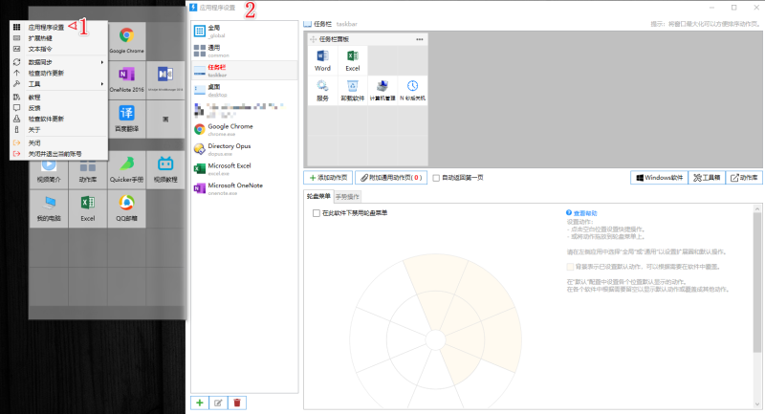Click 添加动作页 button
This screenshot has height=414, width=765.
[328, 178]
